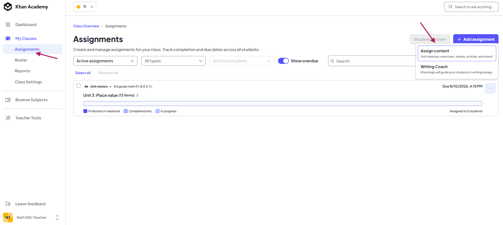The height and width of the screenshot is (225, 503).
Task: Click the Completed only legend swatch
Action: coord(126,111)
